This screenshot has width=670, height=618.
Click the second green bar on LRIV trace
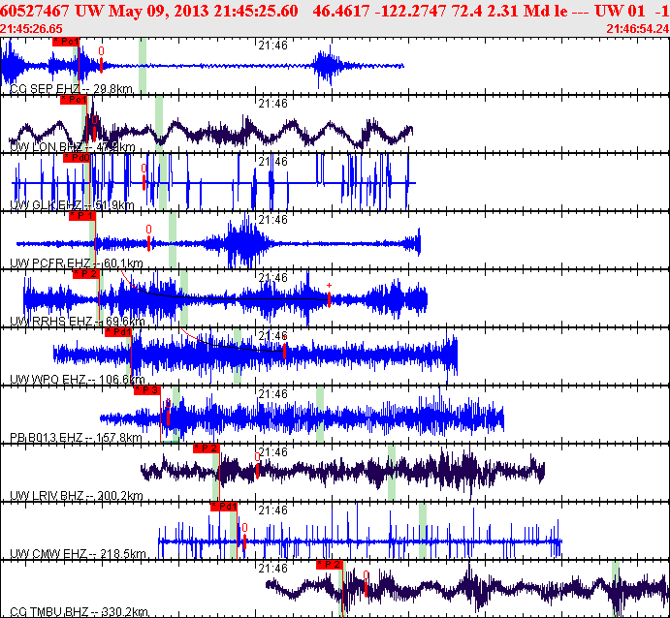click(x=392, y=472)
